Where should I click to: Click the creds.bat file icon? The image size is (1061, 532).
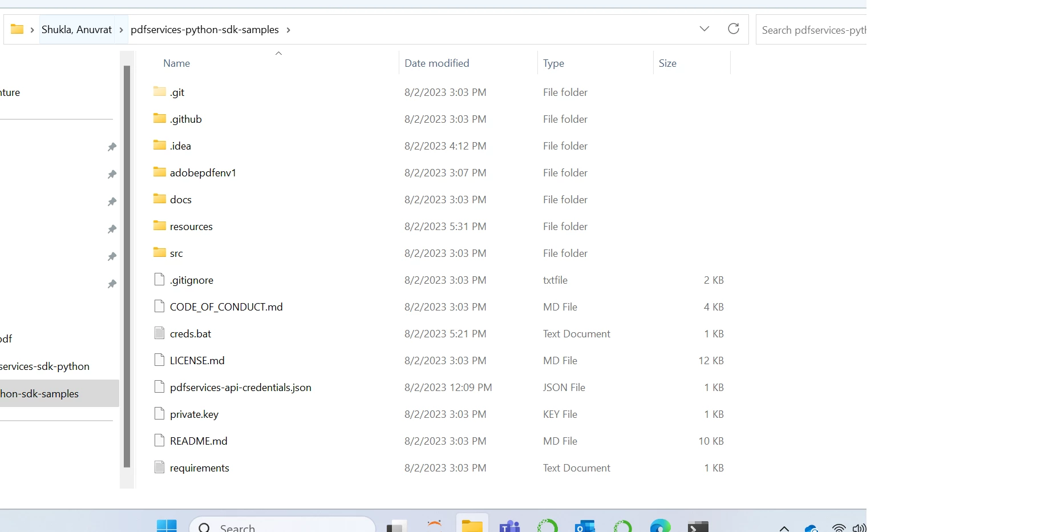[x=160, y=333]
